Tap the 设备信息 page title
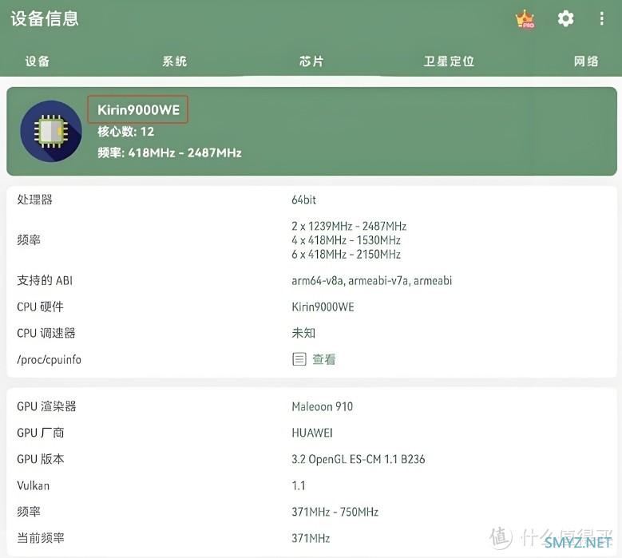Screen dimensions: 622x558 coord(45,18)
